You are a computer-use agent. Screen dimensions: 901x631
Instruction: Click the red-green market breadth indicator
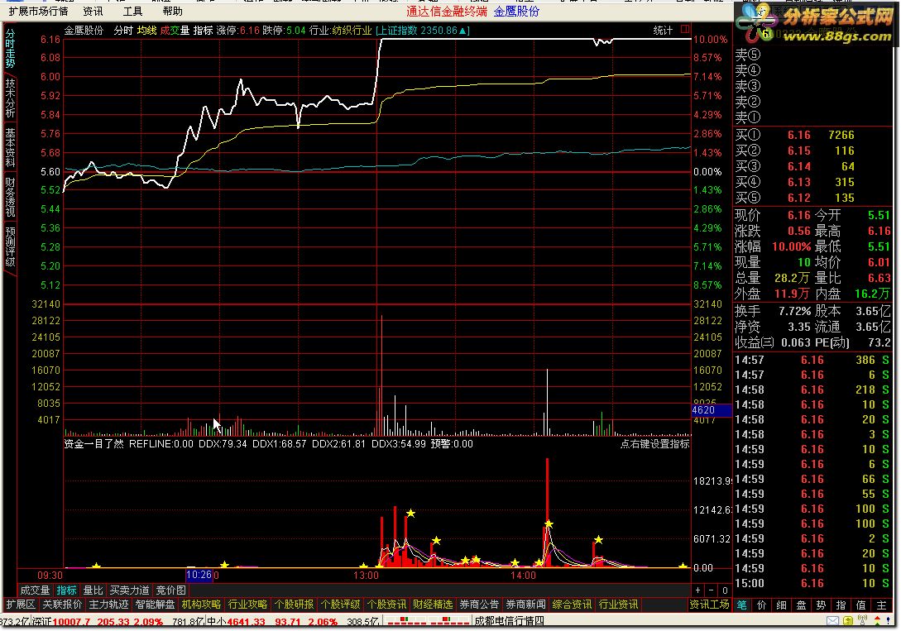coord(427,621)
